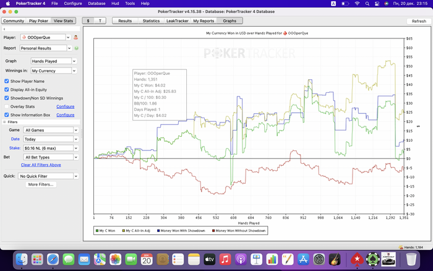Open the PokerTracker chip icon in dock

tap(373, 259)
